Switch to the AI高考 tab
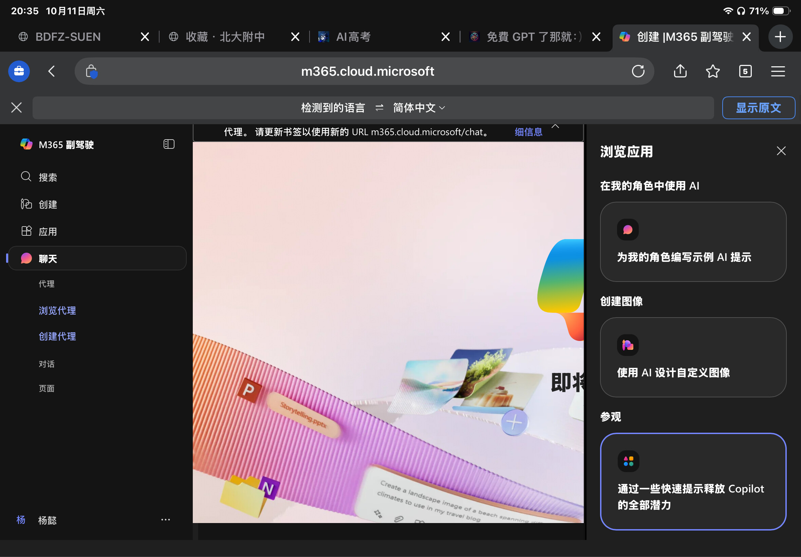Screen dimensions: 801x557 353,37
